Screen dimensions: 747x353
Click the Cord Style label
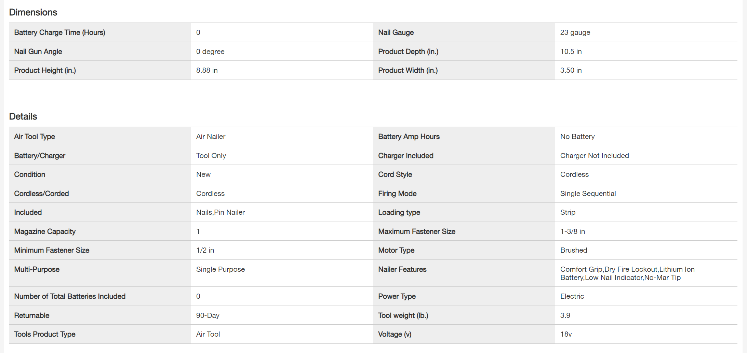tap(395, 174)
